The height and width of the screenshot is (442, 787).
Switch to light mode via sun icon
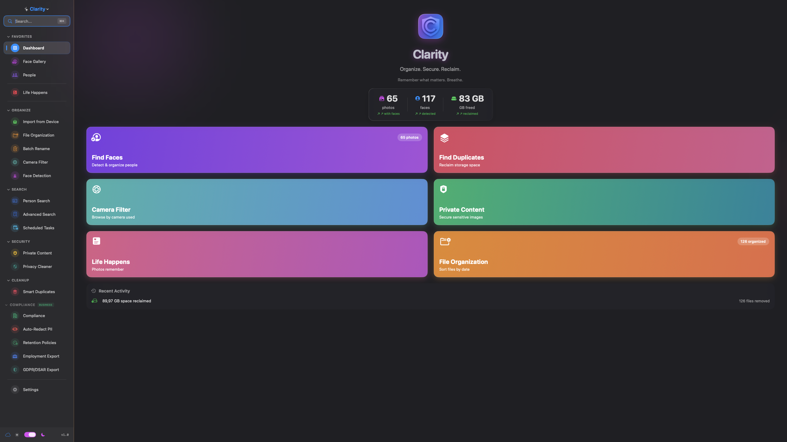pos(17,435)
